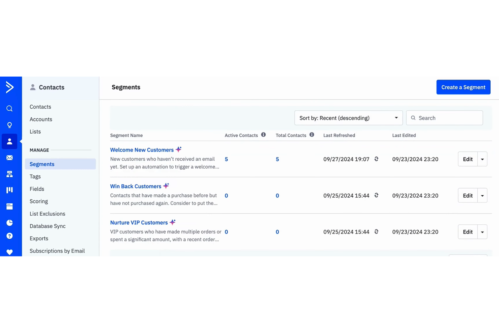The width and height of the screenshot is (499, 333).
Task: Click the Active Contacts info icon
Action: click(263, 135)
